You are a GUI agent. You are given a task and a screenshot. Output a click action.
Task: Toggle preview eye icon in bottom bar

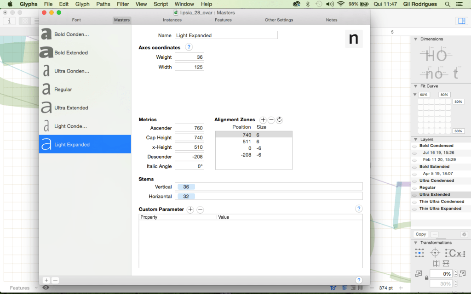[x=46, y=288]
